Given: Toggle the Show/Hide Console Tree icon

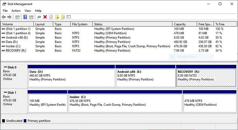Looking at the screenshot, I should 17,17.
